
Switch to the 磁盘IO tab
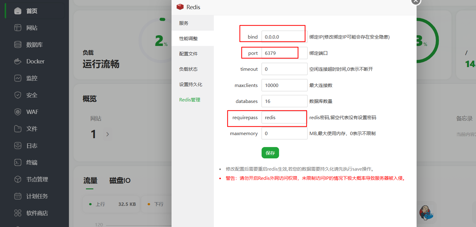[120, 180]
